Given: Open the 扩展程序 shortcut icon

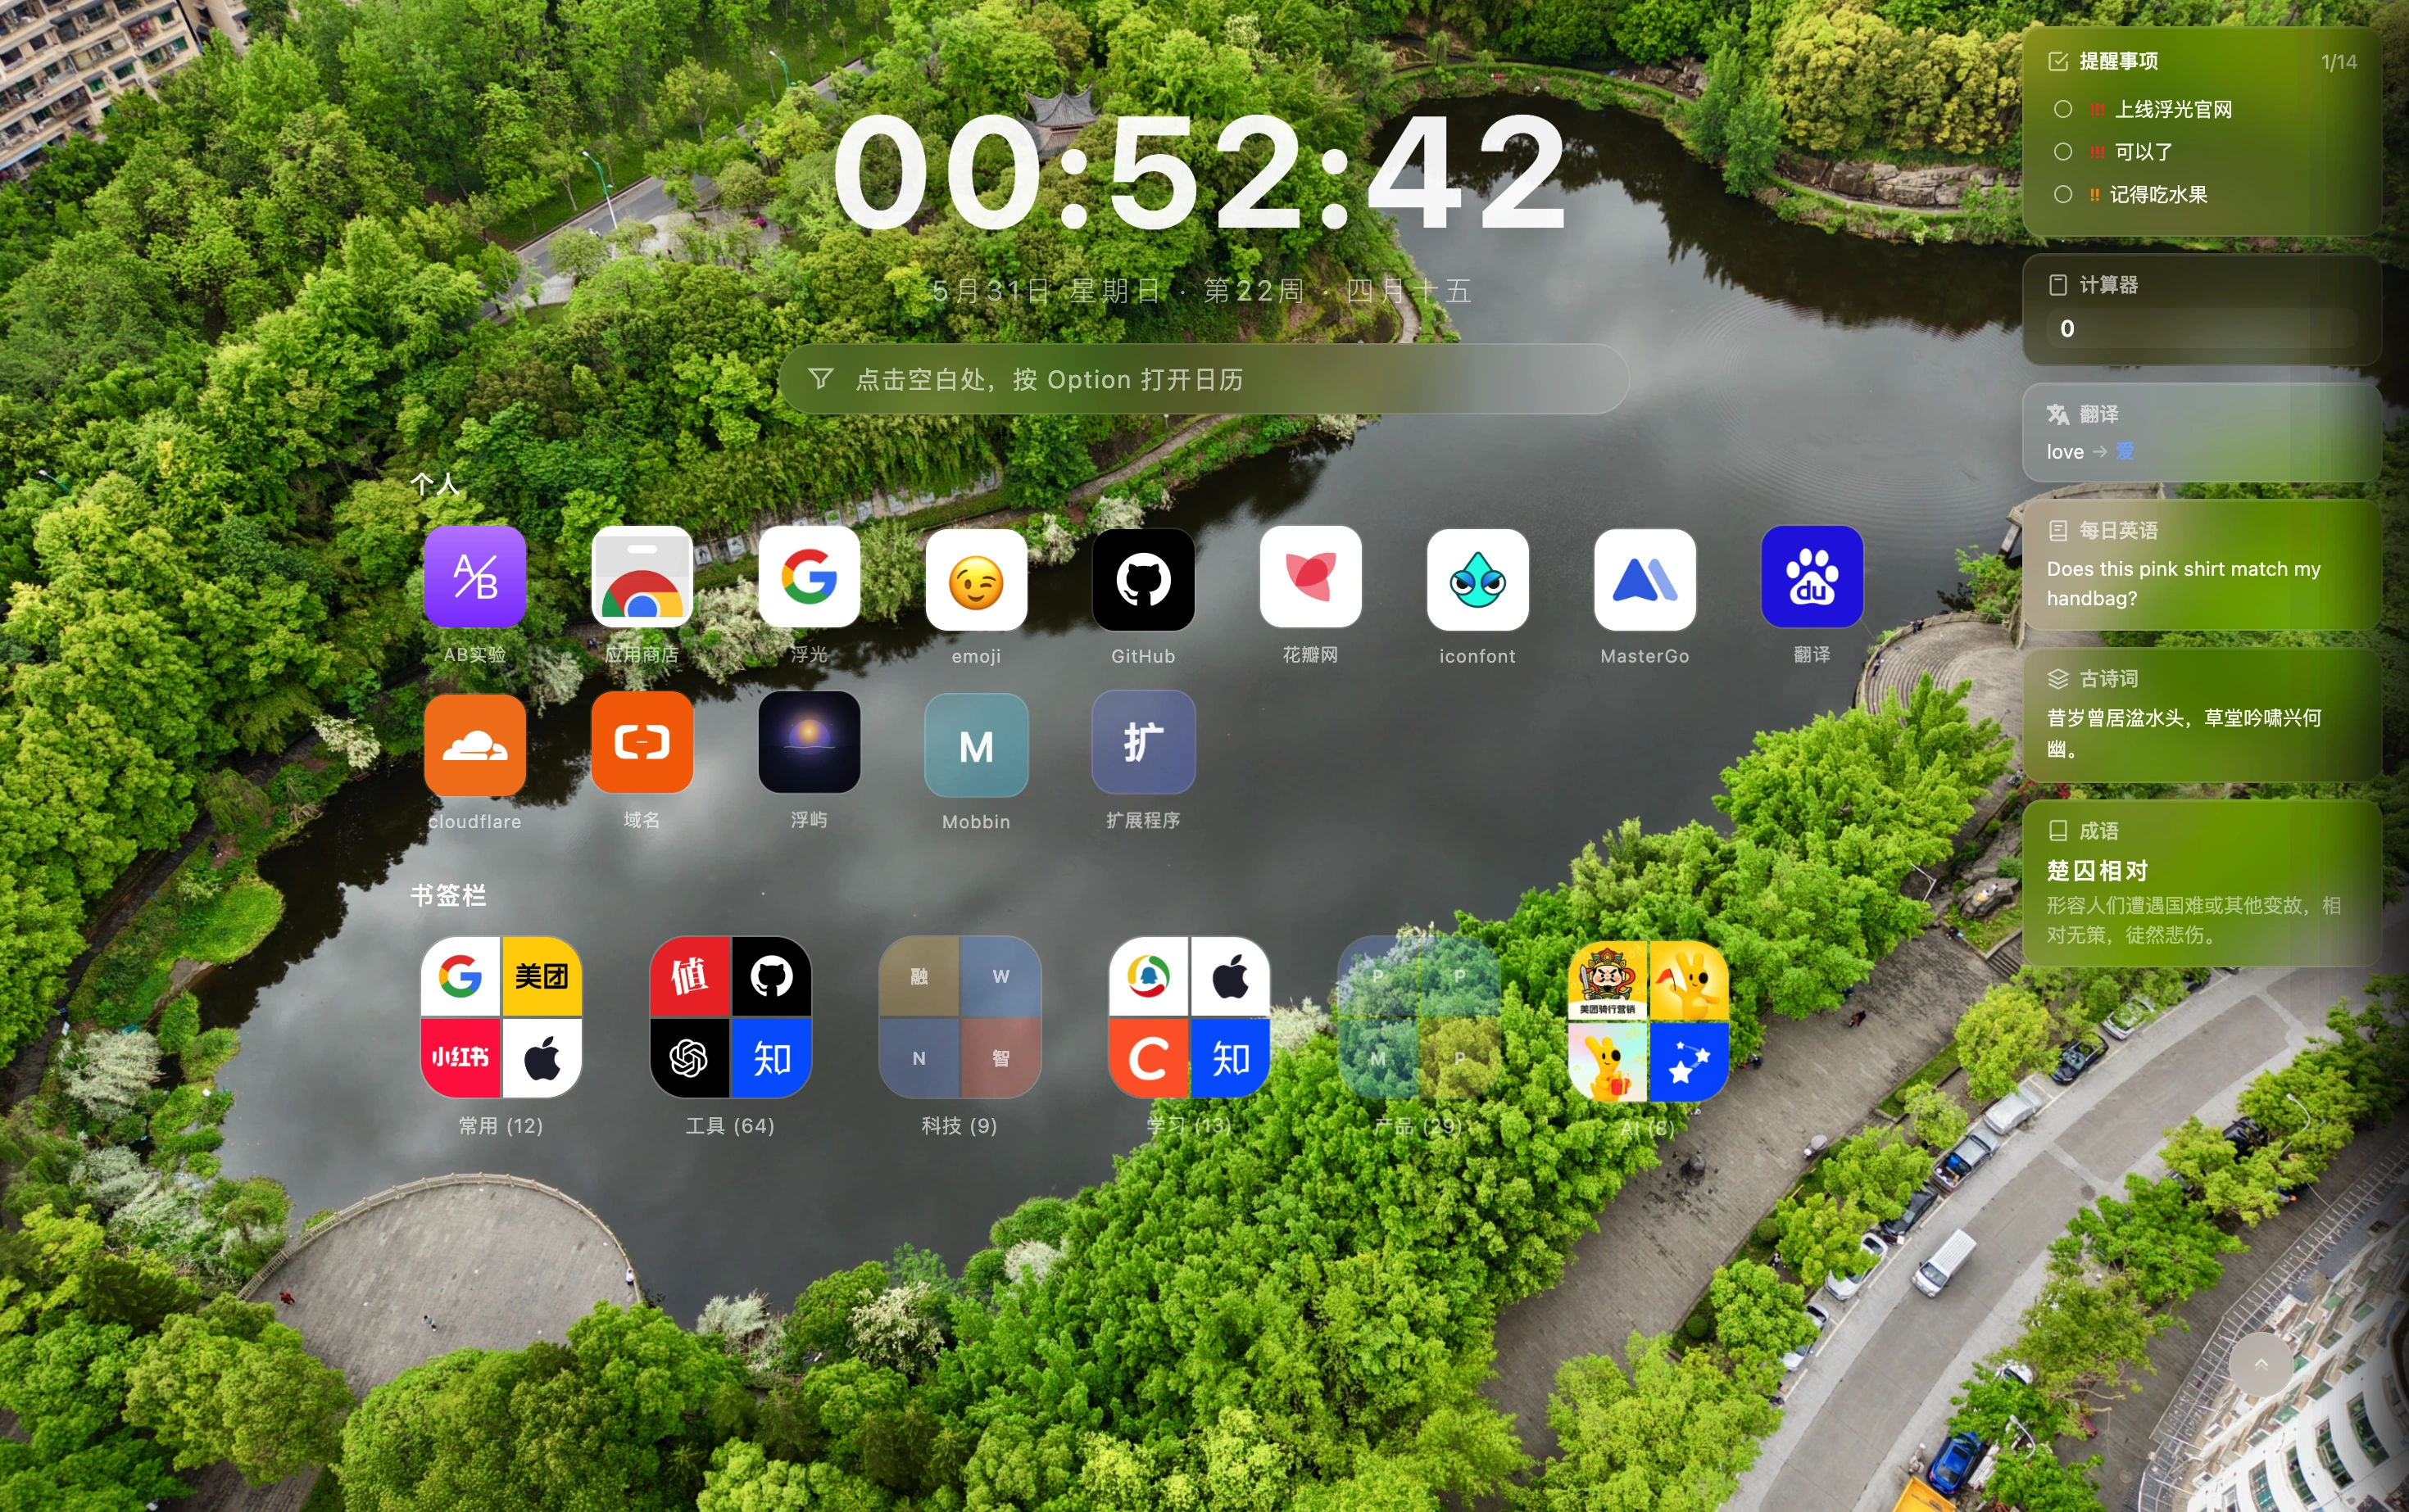Looking at the screenshot, I should coord(1144,742).
